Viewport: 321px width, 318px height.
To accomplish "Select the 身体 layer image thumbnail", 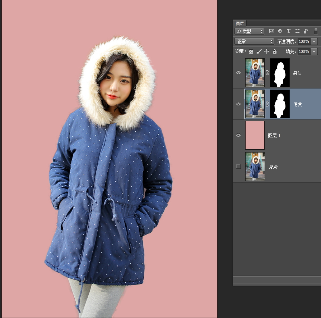I will 255,73.
